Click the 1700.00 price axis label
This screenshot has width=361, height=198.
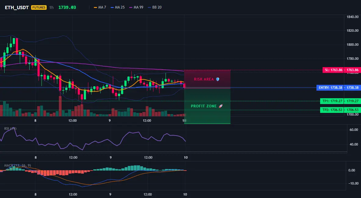[352, 114]
